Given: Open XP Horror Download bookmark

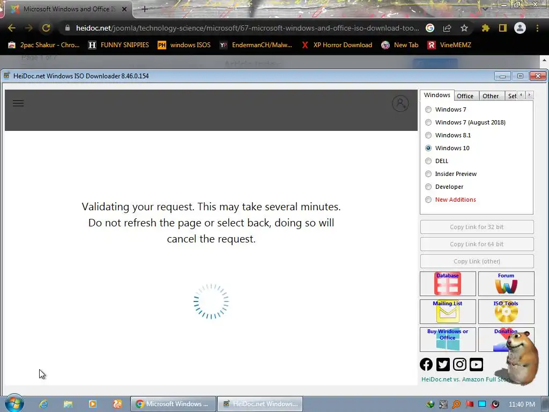Looking at the screenshot, I should coord(337,45).
